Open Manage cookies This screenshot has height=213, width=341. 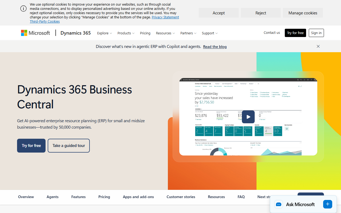tap(303, 13)
